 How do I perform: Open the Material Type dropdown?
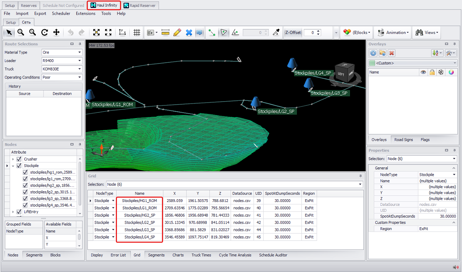coord(62,52)
